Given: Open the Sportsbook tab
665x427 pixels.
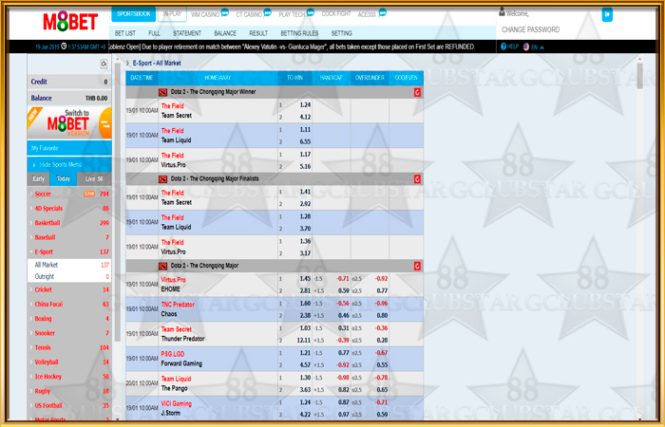Looking at the screenshot, I should point(134,14).
